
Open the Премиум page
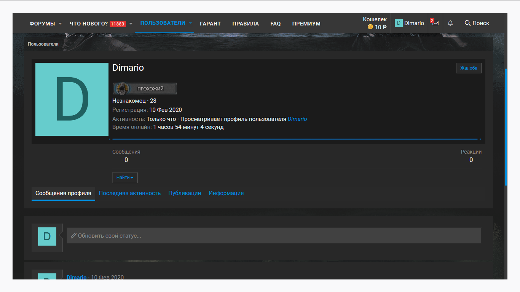click(x=306, y=24)
